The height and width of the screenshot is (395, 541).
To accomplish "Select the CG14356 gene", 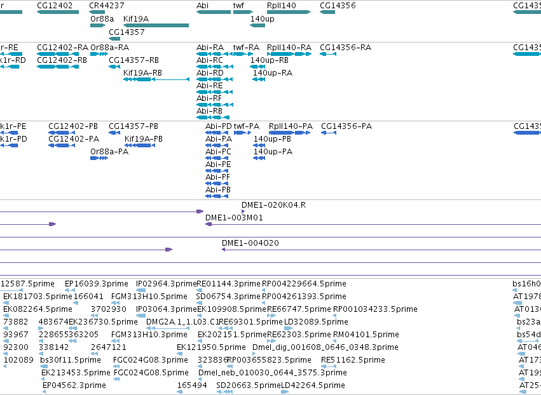I will [x=327, y=12].
